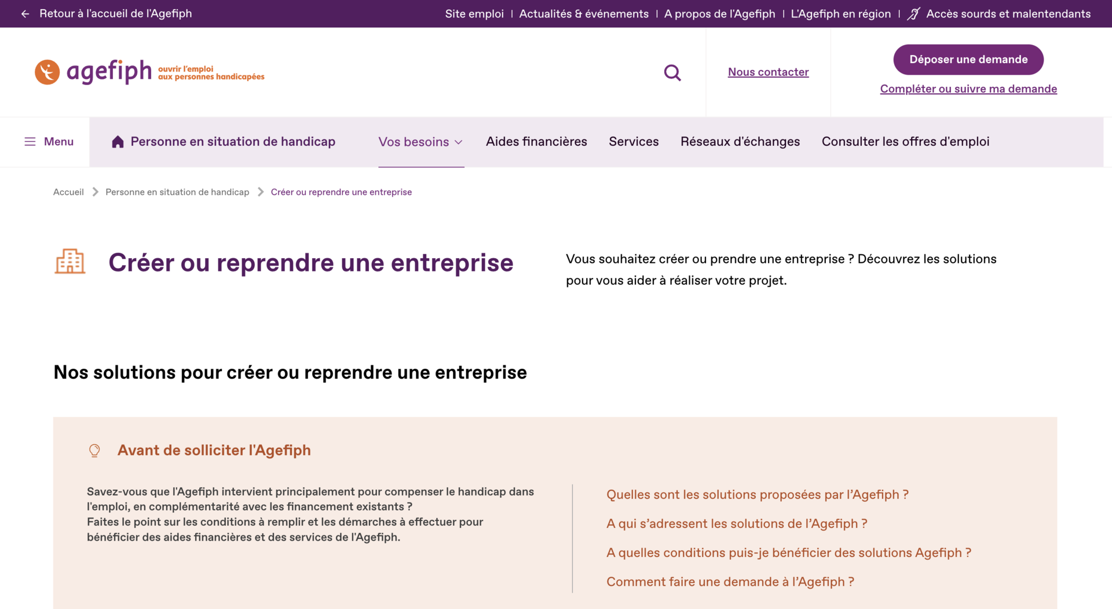Click the Nous contacter link
Viewport: 1112px width, 609px height.
point(768,72)
